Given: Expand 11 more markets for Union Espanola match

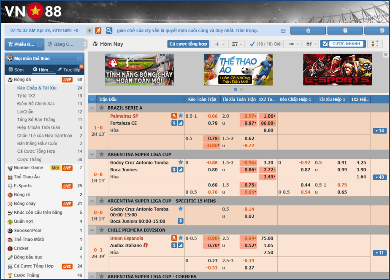Looking at the screenshot, I should click(x=380, y=253).
